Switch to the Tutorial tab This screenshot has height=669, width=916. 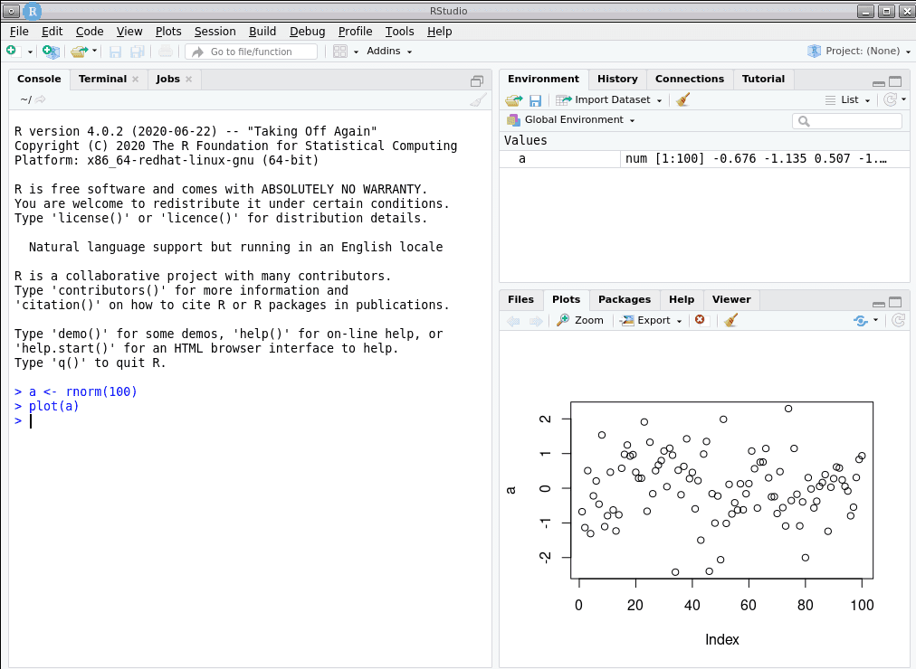coord(763,79)
